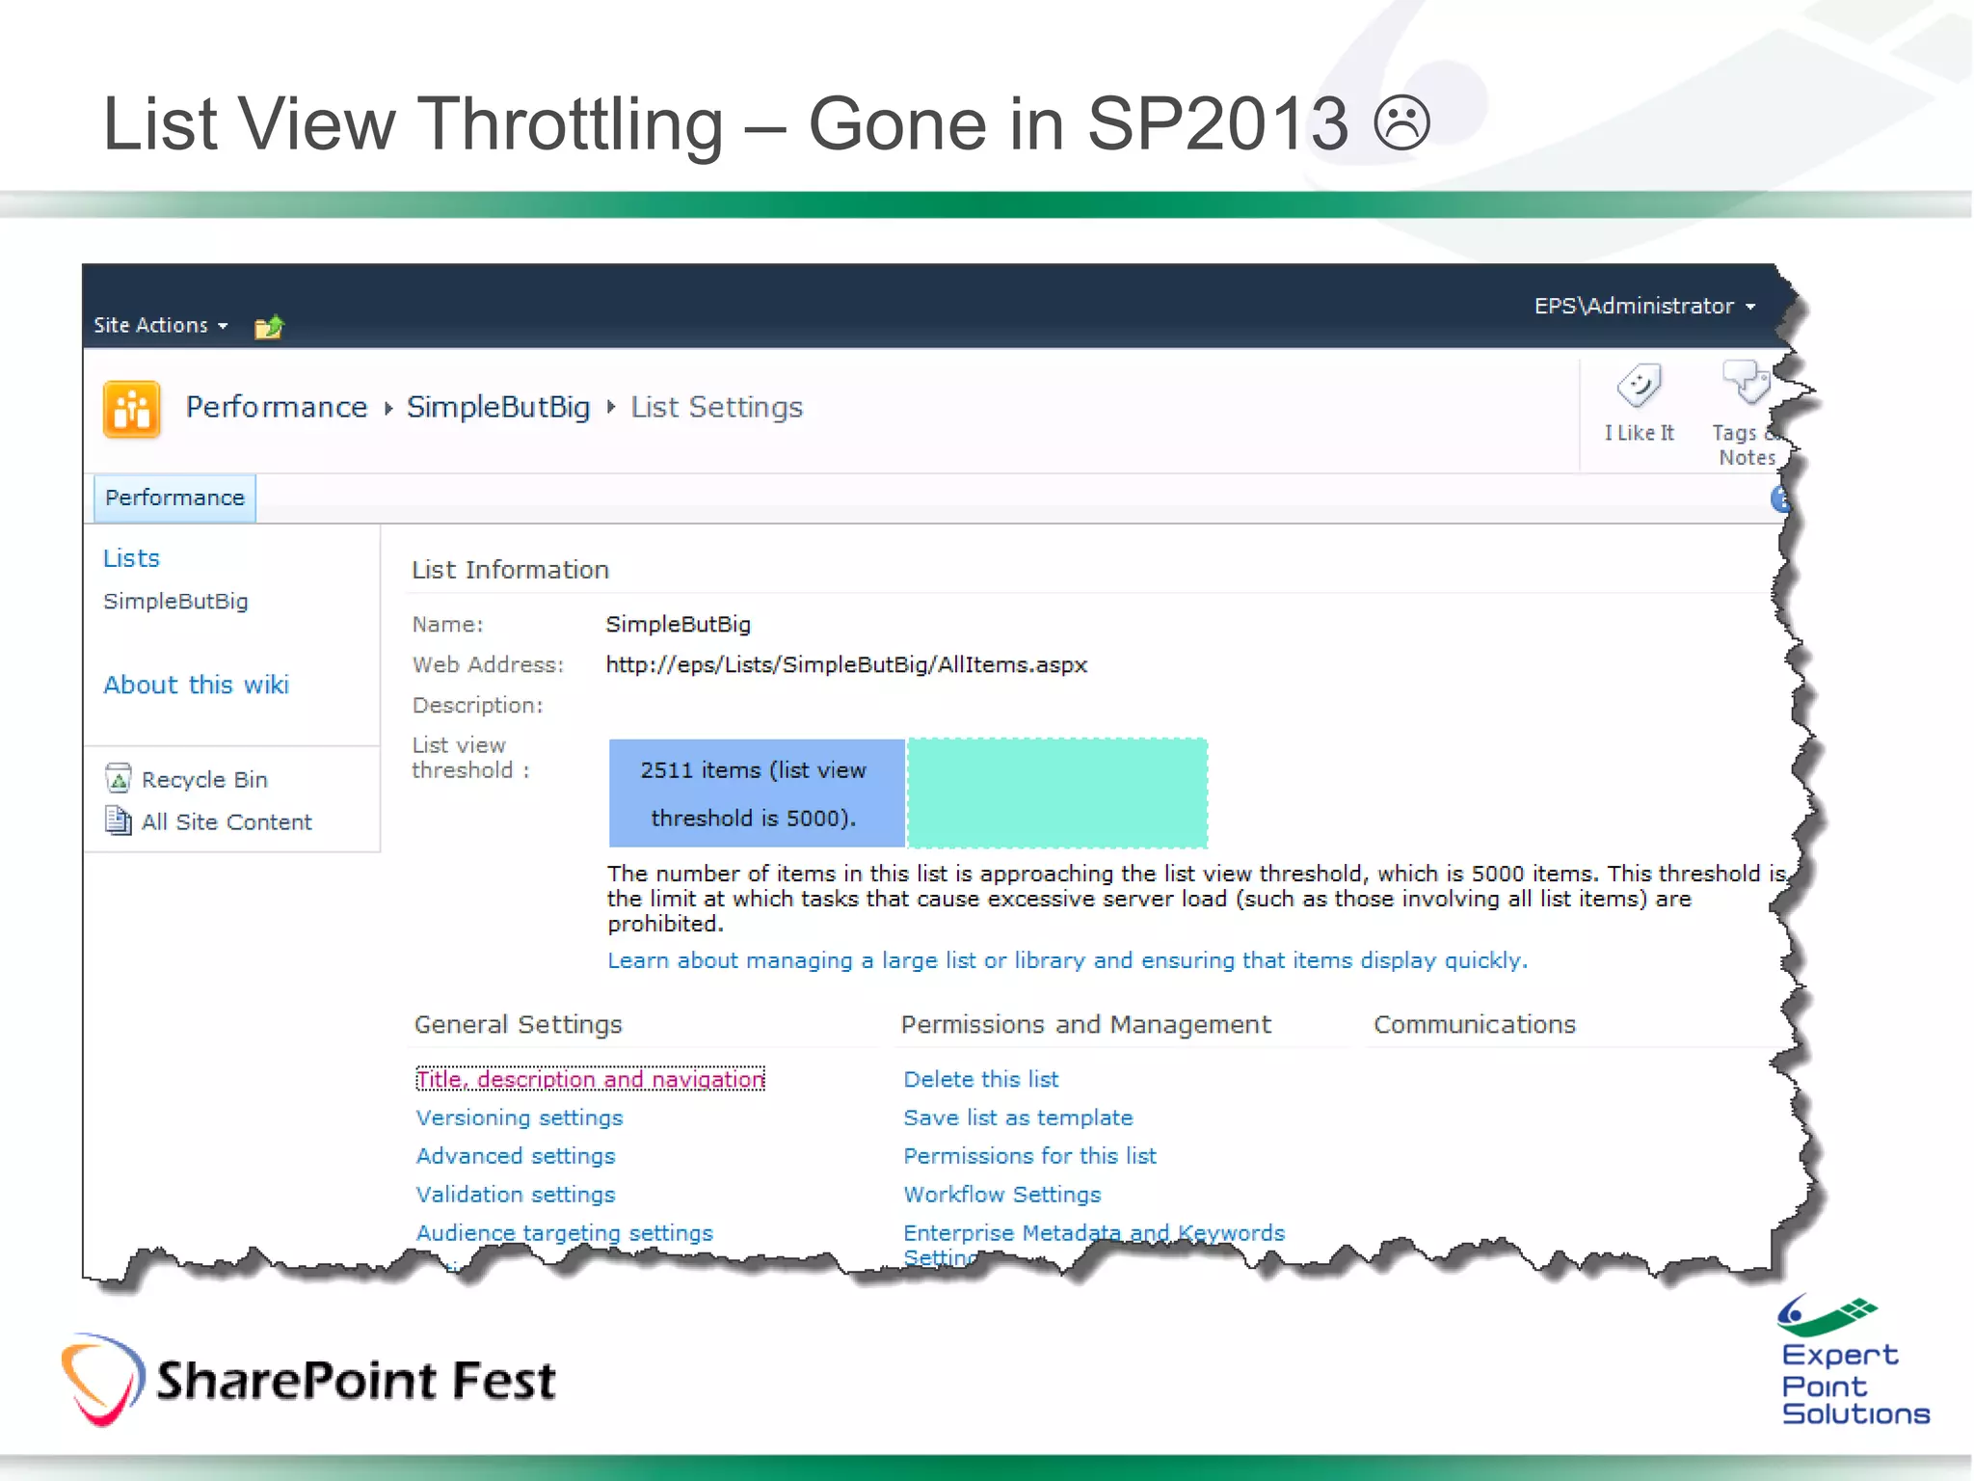The width and height of the screenshot is (1974, 1481).
Task: Click the Permissions and Management heading
Action: pyautogui.click(x=1086, y=1024)
